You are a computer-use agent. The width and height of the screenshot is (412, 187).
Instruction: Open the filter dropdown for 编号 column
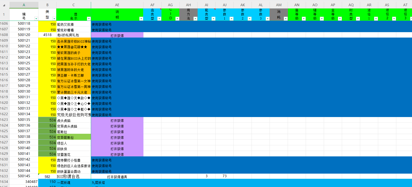tap(36, 19)
